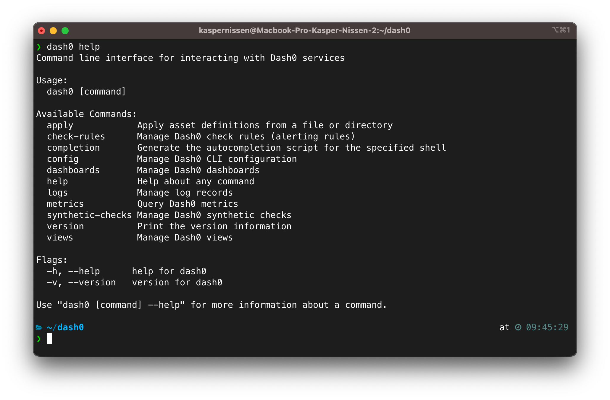Image resolution: width=610 pixels, height=400 pixels.
Task: Click the window title kaspernissen@Macbook-Pro text
Action: 304,30
